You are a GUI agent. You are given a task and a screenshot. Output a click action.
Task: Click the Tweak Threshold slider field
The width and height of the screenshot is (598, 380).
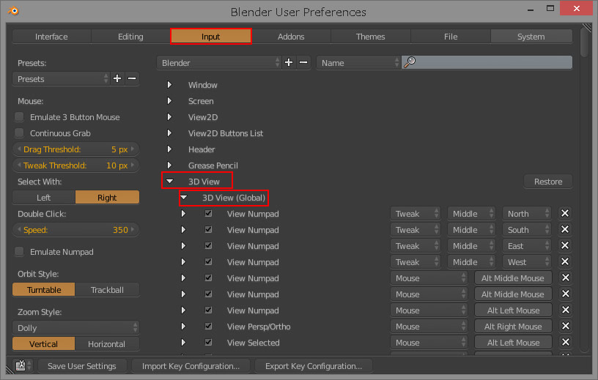[x=76, y=165]
